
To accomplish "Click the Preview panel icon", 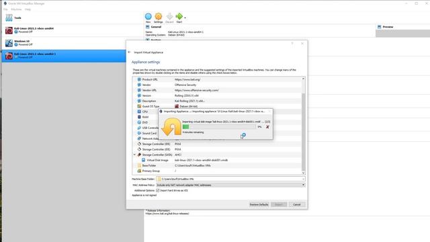I will pos(379,27).
